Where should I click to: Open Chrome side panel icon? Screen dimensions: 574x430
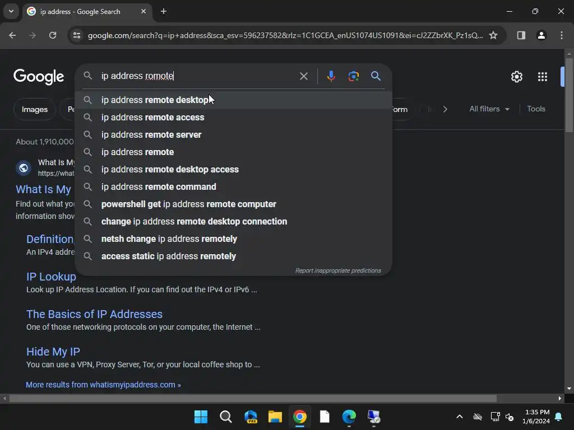521,35
